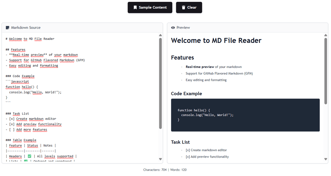Click the down arrow of the Markdown Source scrollbar

160,159
